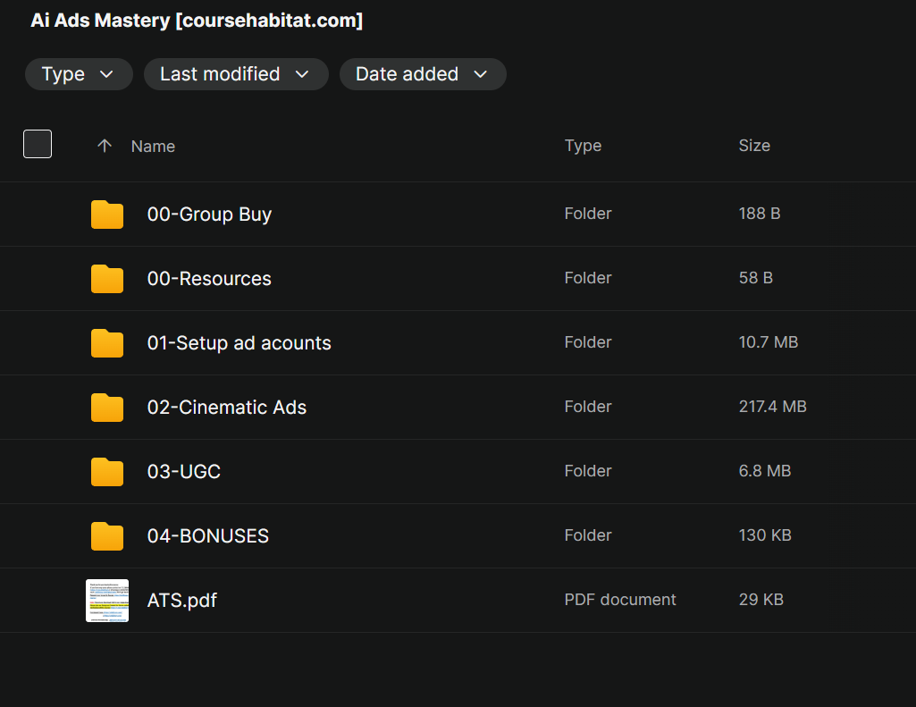Expand the Last modified filter dropdown
The height and width of the screenshot is (707, 916).
[235, 74]
